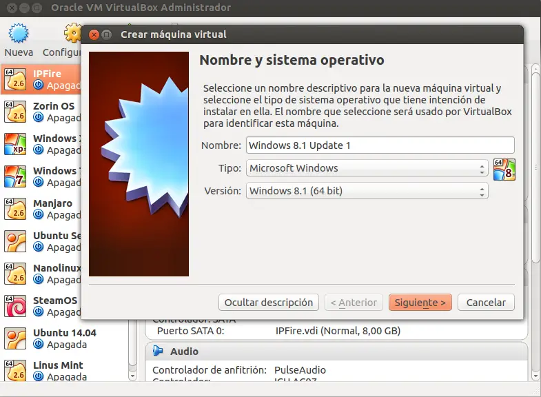This screenshot has height=397, width=541.
Task: Click details pane scrollbar up arrow
Action: pos(535,69)
